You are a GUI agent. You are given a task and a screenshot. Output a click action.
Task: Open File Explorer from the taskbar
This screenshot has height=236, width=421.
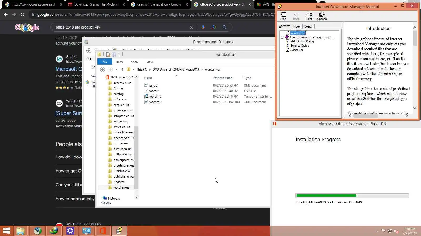coord(21,231)
